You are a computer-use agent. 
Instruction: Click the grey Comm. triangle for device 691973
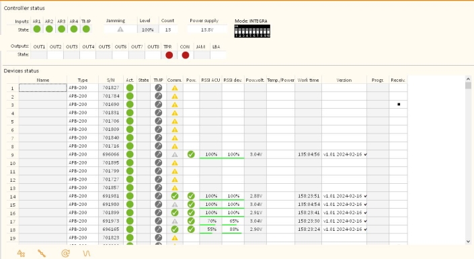(175, 221)
